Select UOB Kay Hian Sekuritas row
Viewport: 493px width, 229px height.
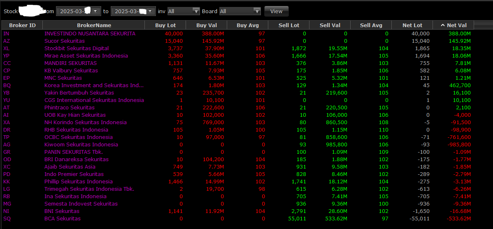(x=238, y=115)
